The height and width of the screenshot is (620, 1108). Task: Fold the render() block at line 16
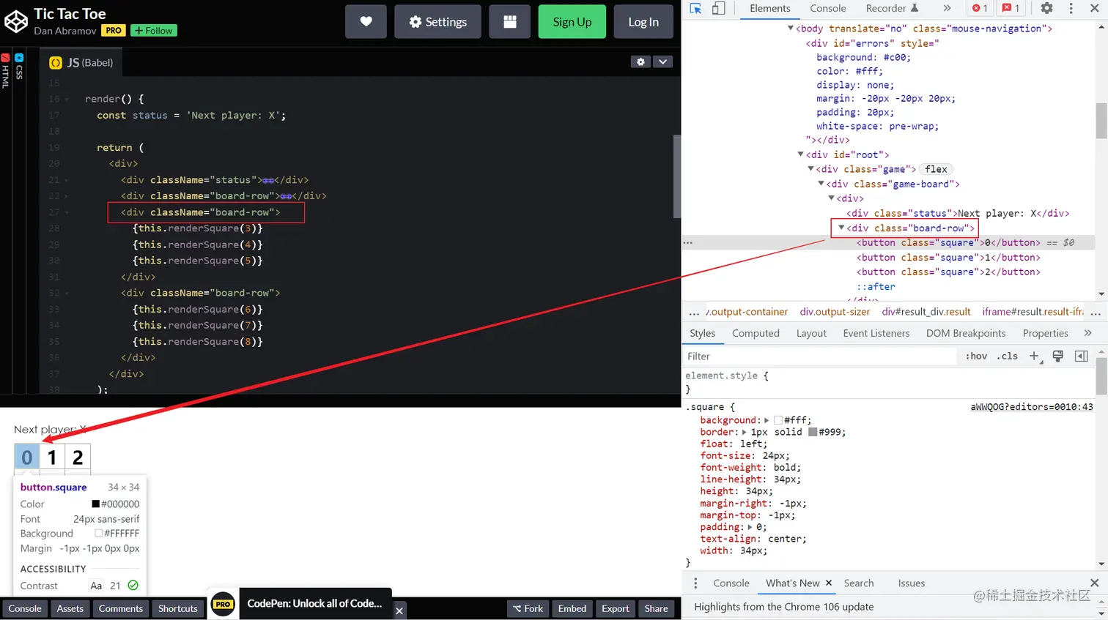pyautogui.click(x=67, y=99)
